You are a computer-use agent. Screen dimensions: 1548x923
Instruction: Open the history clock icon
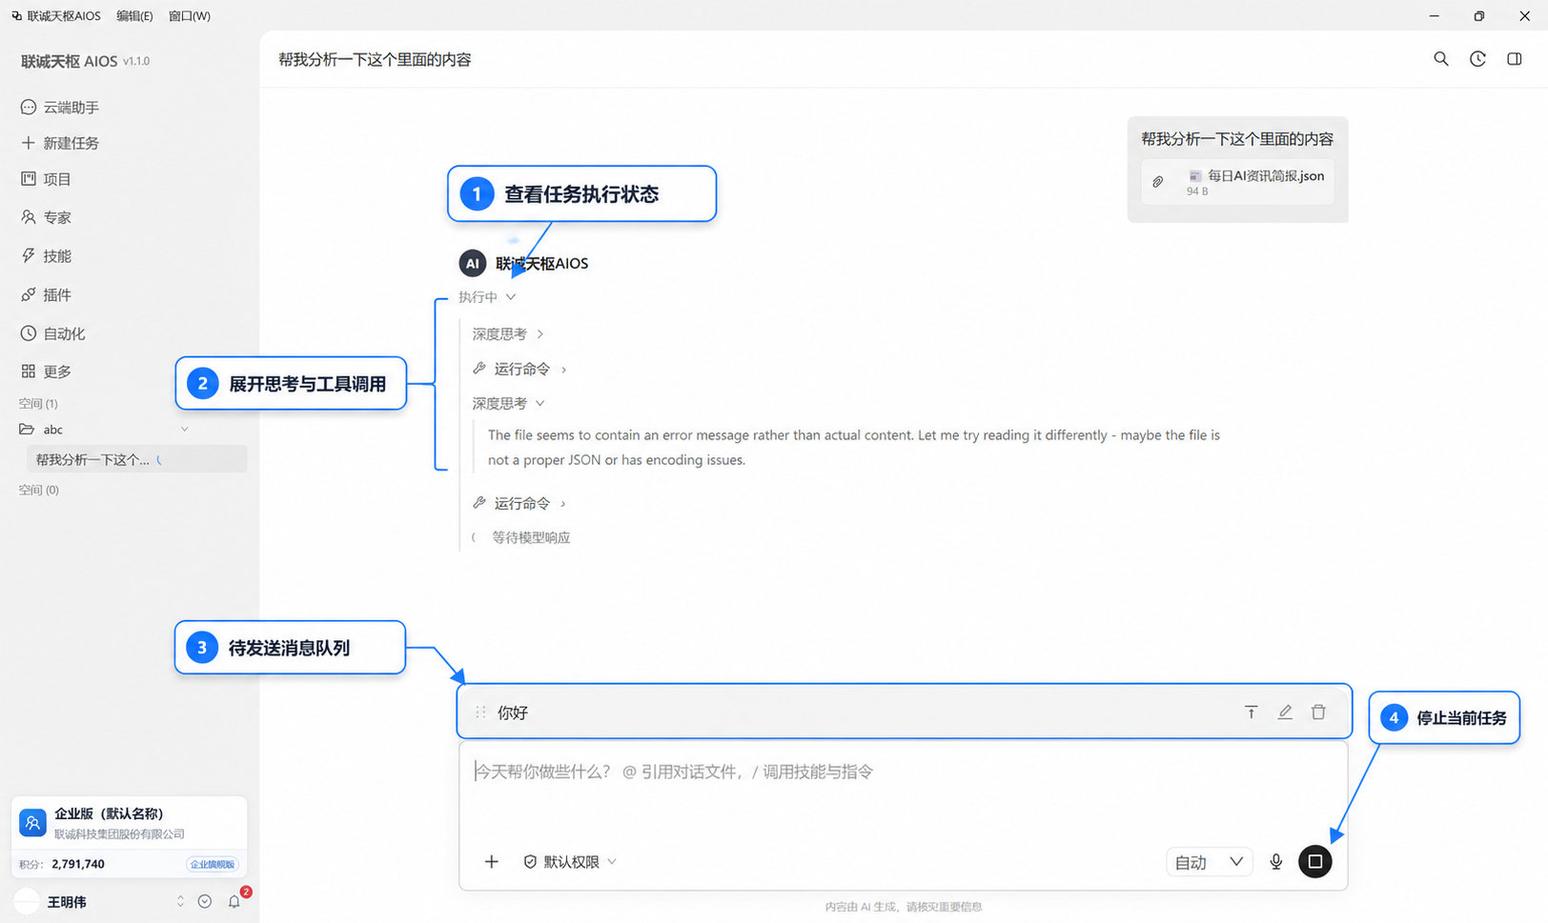1477,59
